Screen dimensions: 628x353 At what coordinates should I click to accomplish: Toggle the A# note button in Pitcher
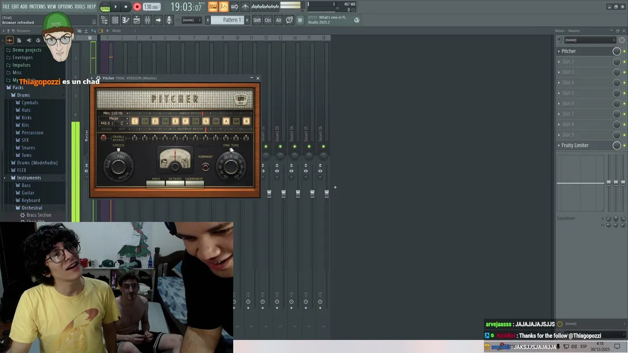click(x=236, y=121)
